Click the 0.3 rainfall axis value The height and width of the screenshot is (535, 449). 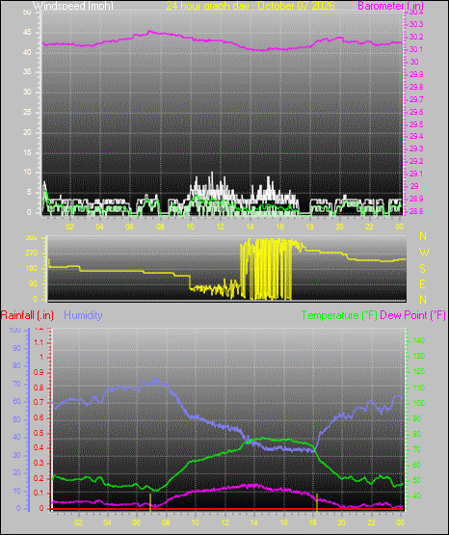point(39,463)
